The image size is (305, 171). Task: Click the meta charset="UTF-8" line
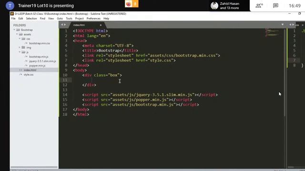pyautogui.click(x=108, y=46)
